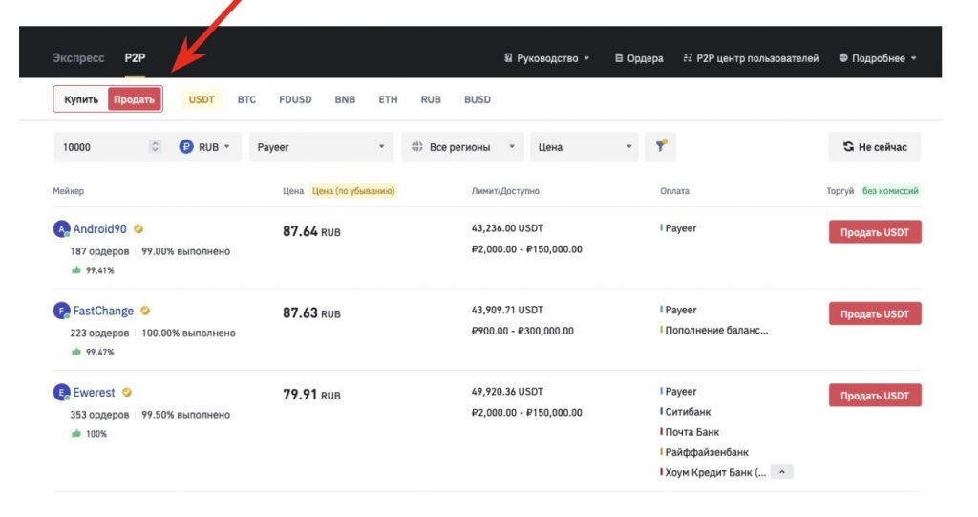Click the amount stepper arrows

(156, 147)
